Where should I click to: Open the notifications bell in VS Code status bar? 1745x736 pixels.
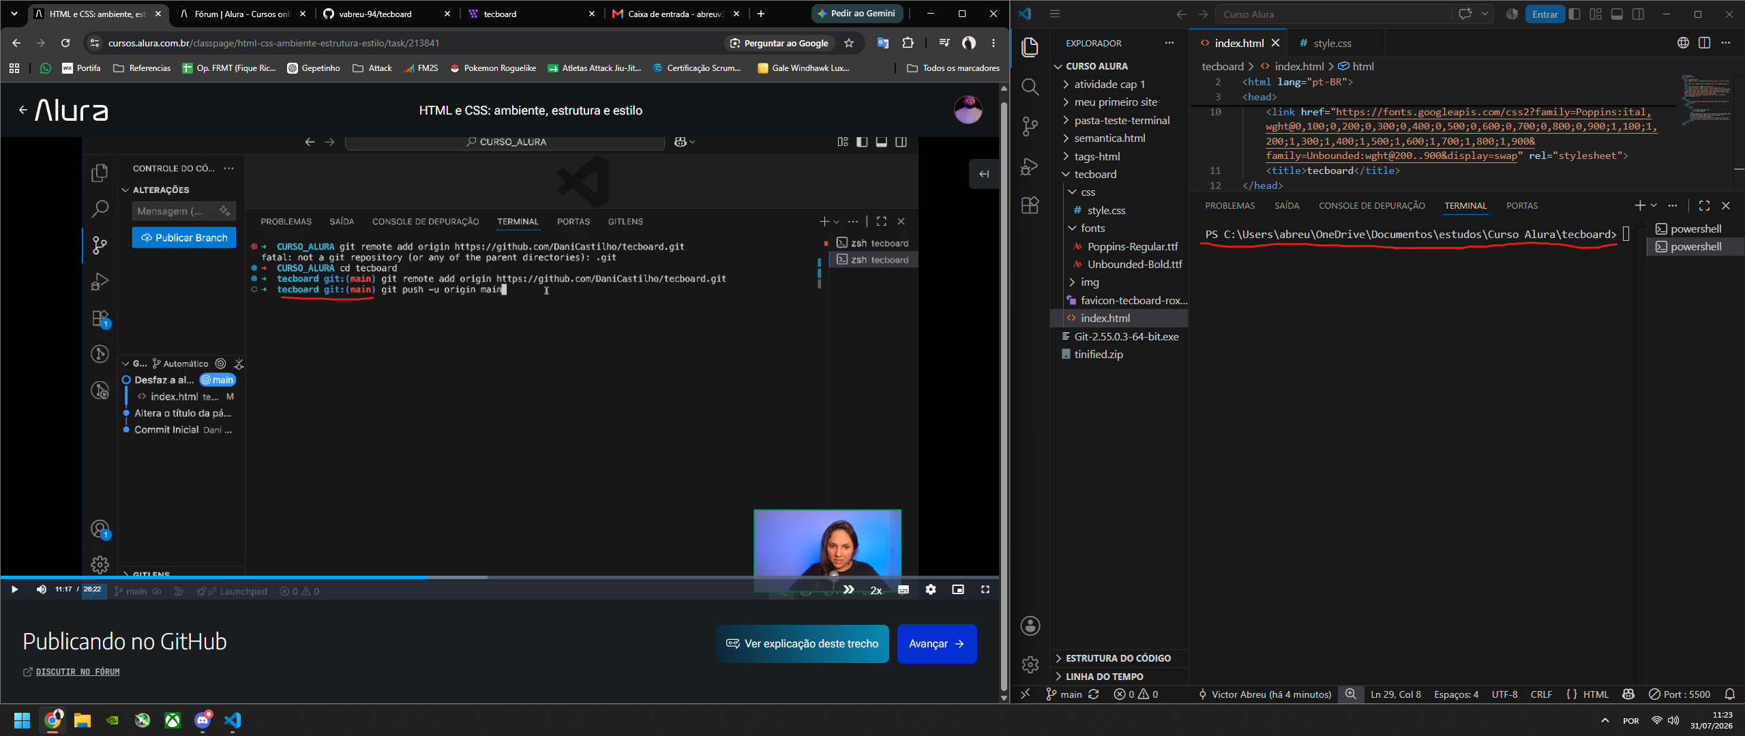(x=1730, y=694)
